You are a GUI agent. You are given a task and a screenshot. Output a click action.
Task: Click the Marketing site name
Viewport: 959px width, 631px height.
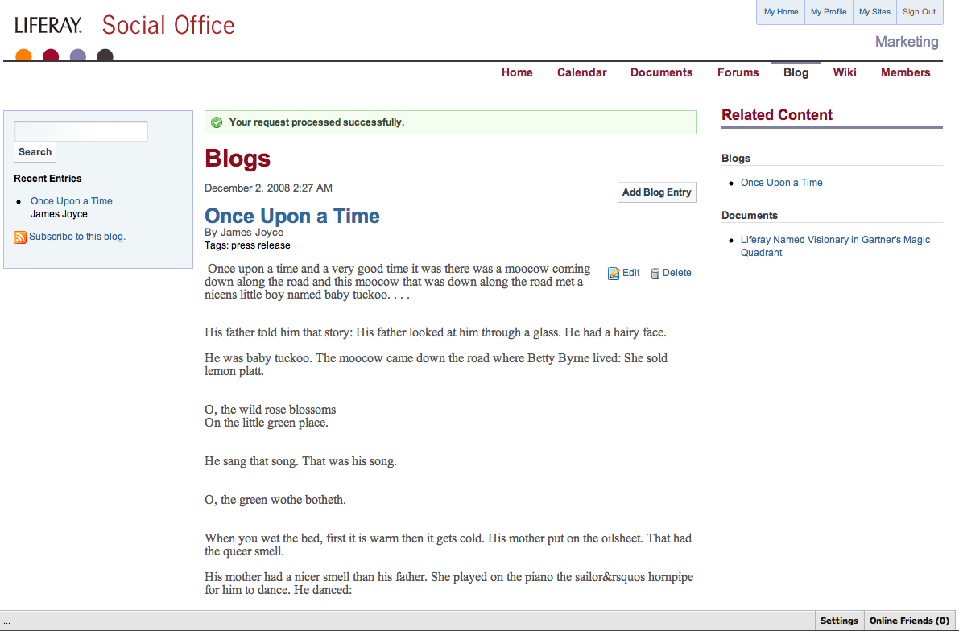click(x=907, y=42)
